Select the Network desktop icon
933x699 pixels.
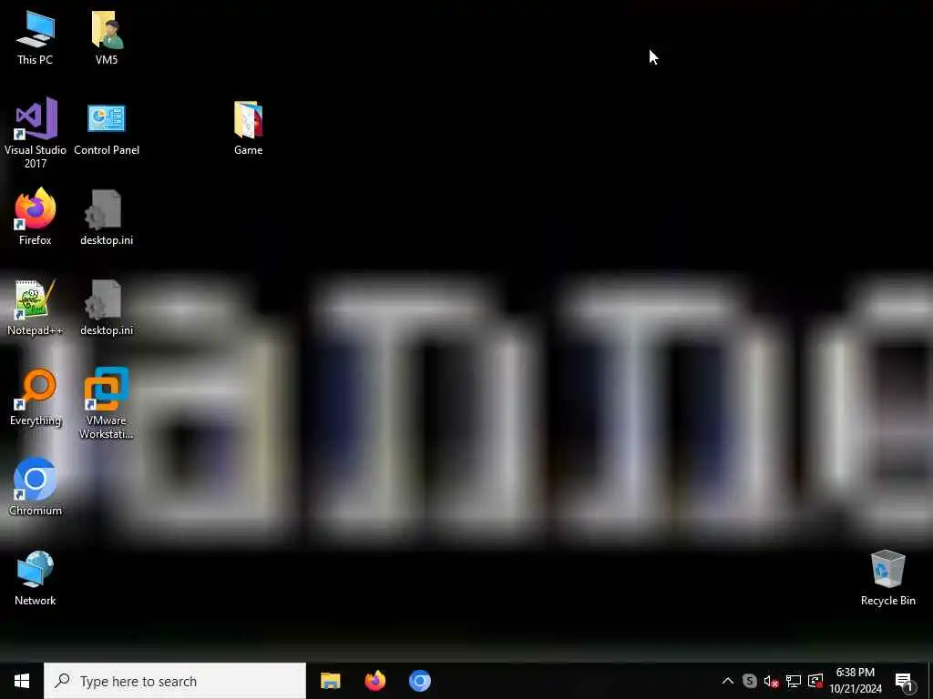36,578
